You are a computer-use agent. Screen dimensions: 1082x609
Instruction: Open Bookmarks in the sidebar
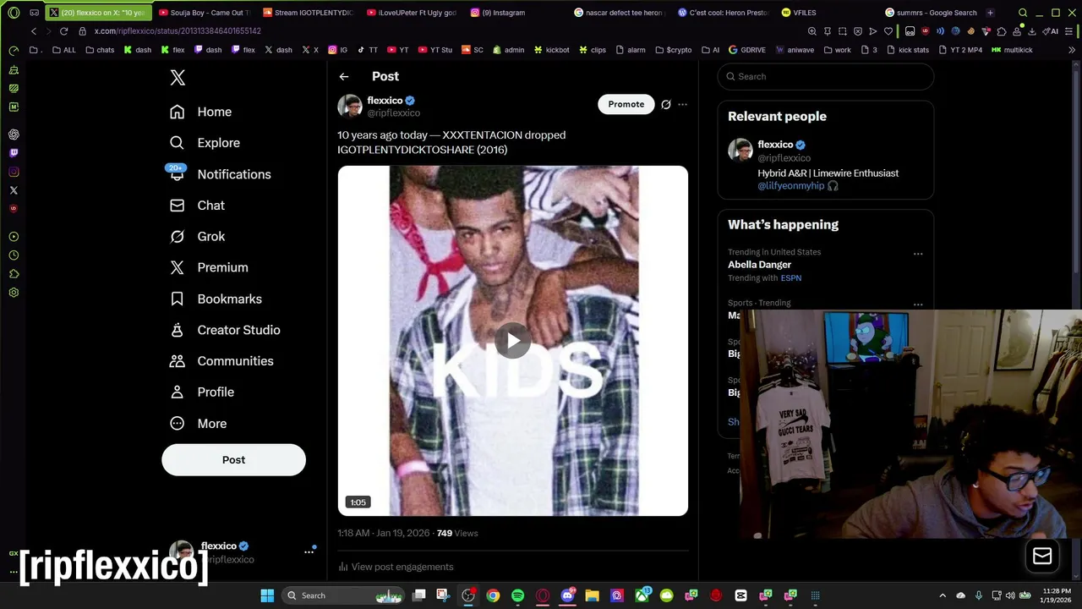216,299
